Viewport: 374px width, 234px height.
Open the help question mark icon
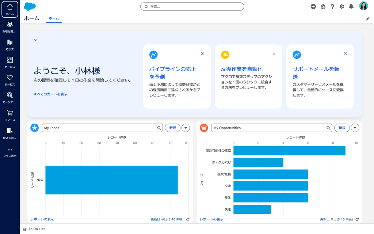(332, 7)
